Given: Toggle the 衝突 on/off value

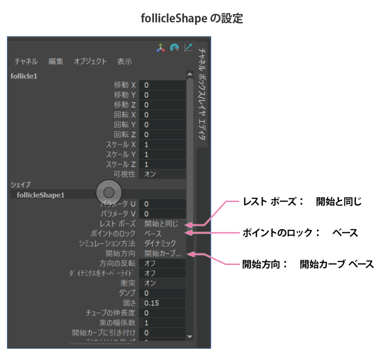Looking at the screenshot, I should 162,283.
